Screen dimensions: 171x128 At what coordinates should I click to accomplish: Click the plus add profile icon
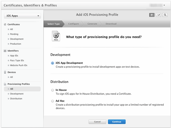(152, 15)
